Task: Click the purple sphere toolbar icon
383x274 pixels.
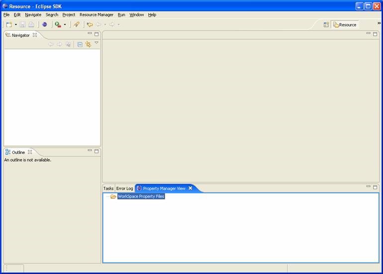Action: (x=44, y=24)
